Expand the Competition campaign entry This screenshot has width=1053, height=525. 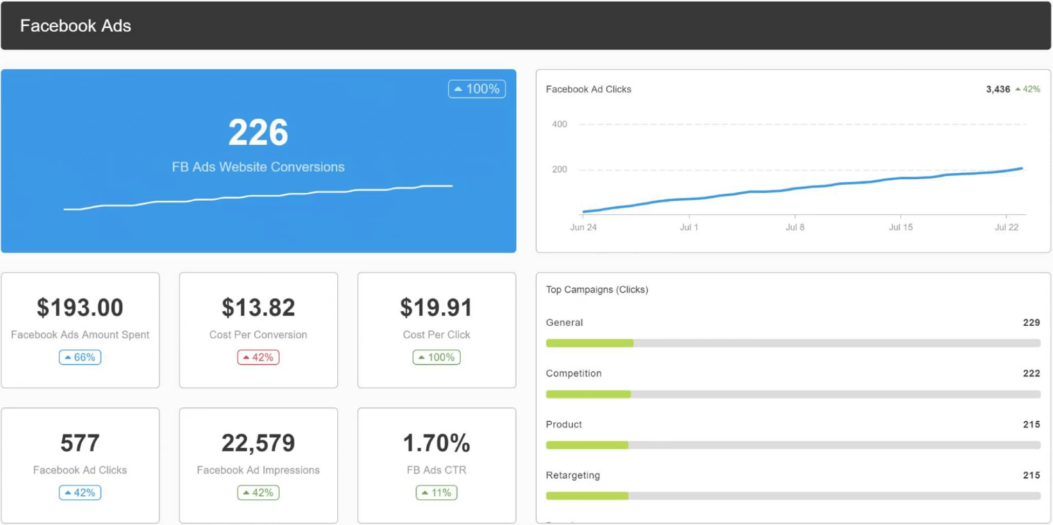click(573, 373)
